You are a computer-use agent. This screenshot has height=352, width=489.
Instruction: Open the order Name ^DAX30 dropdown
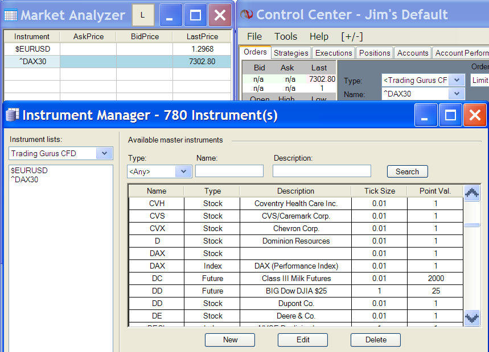457,94
